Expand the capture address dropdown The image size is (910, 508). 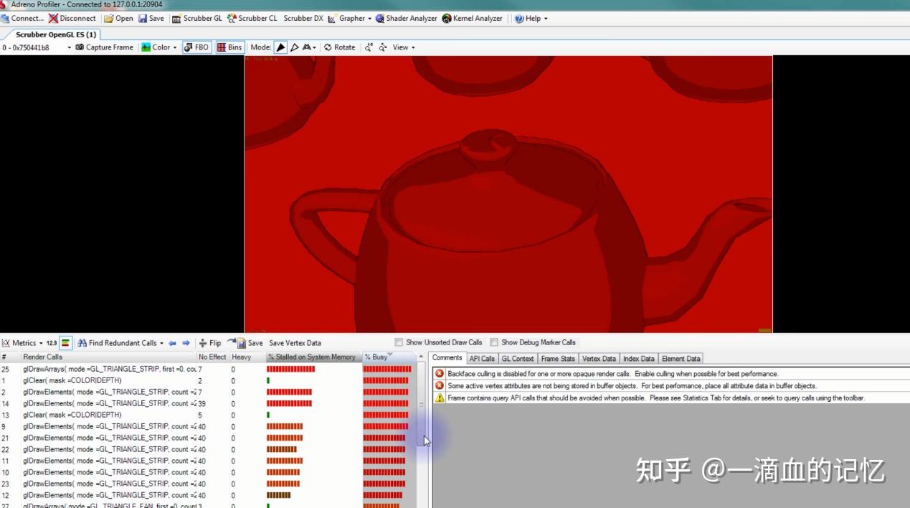coord(68,47)
